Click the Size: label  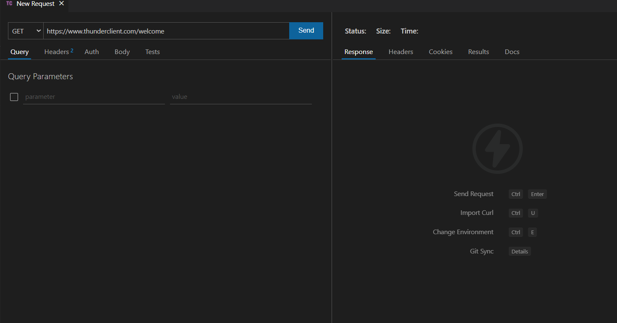click(383, 31)
